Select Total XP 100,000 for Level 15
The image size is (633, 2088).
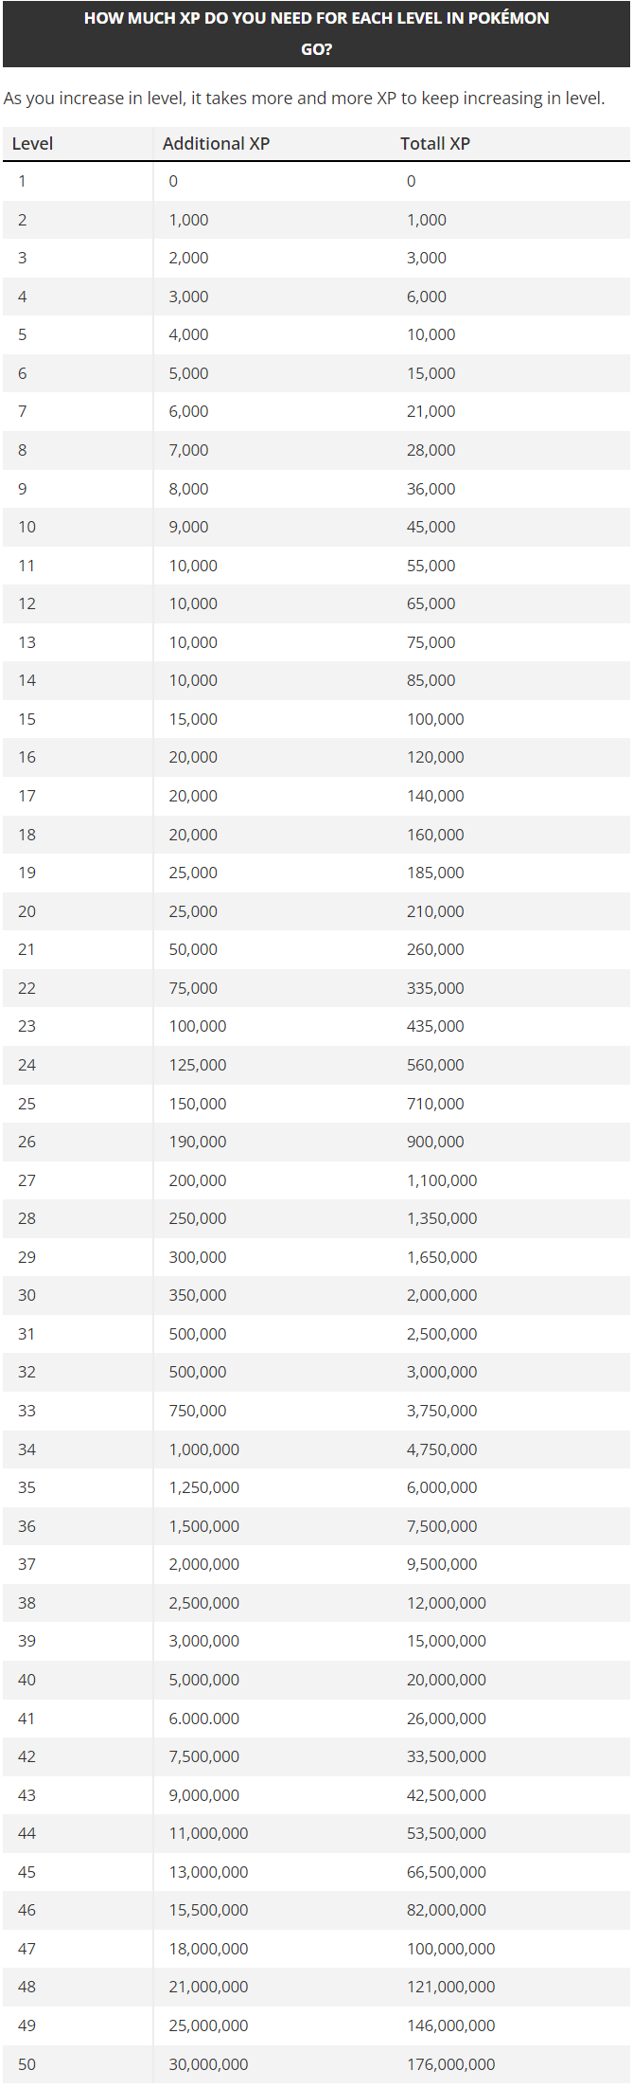coord(435,719)
